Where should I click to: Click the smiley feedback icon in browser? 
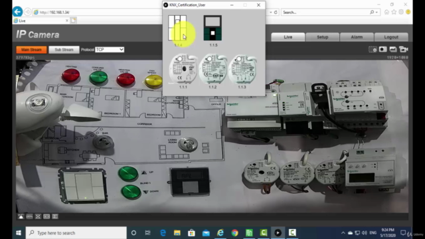click(408, 12)
